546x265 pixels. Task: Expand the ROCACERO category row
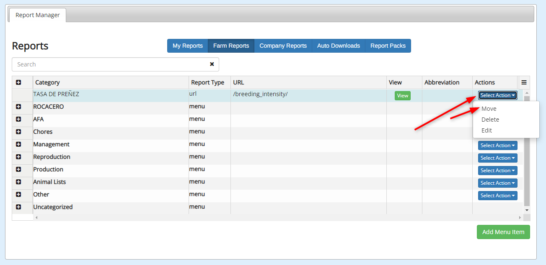pyautogui.click(x=18, y=107)
